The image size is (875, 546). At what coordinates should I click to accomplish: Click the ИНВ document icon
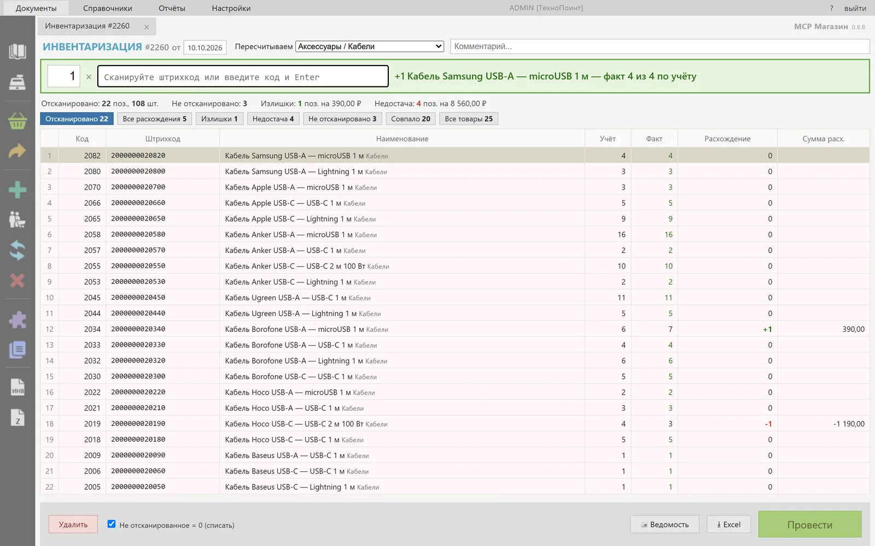coord(17,388)
